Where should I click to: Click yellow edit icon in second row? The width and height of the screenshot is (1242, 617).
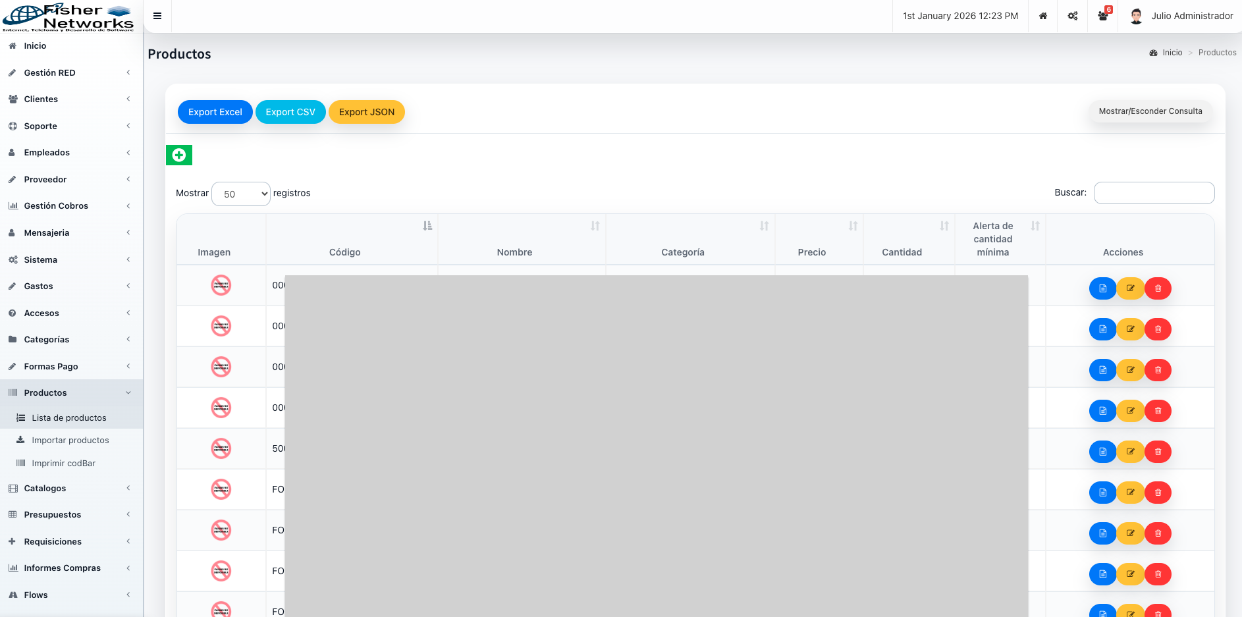(x=1130, y=329)
